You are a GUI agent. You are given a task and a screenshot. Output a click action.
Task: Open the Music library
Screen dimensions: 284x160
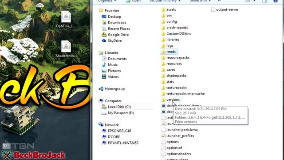(110, 64)
